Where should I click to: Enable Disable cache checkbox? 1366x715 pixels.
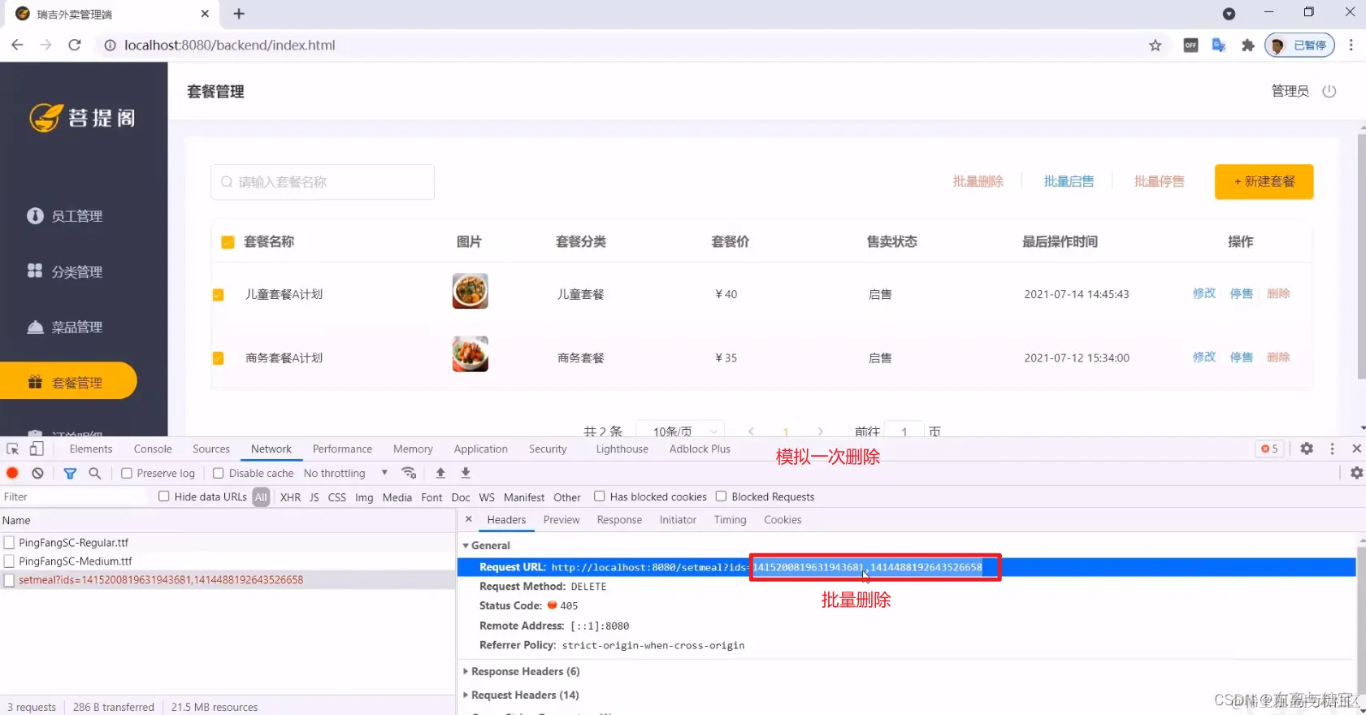tap(218, 473)
